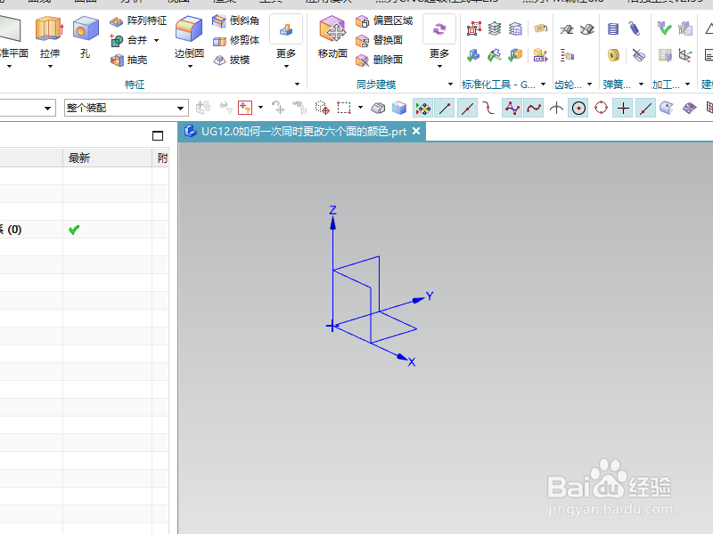Click the stacked layers icon in 标准化工具
Screen dimensions: 713x534
click(x=495, y=29)
